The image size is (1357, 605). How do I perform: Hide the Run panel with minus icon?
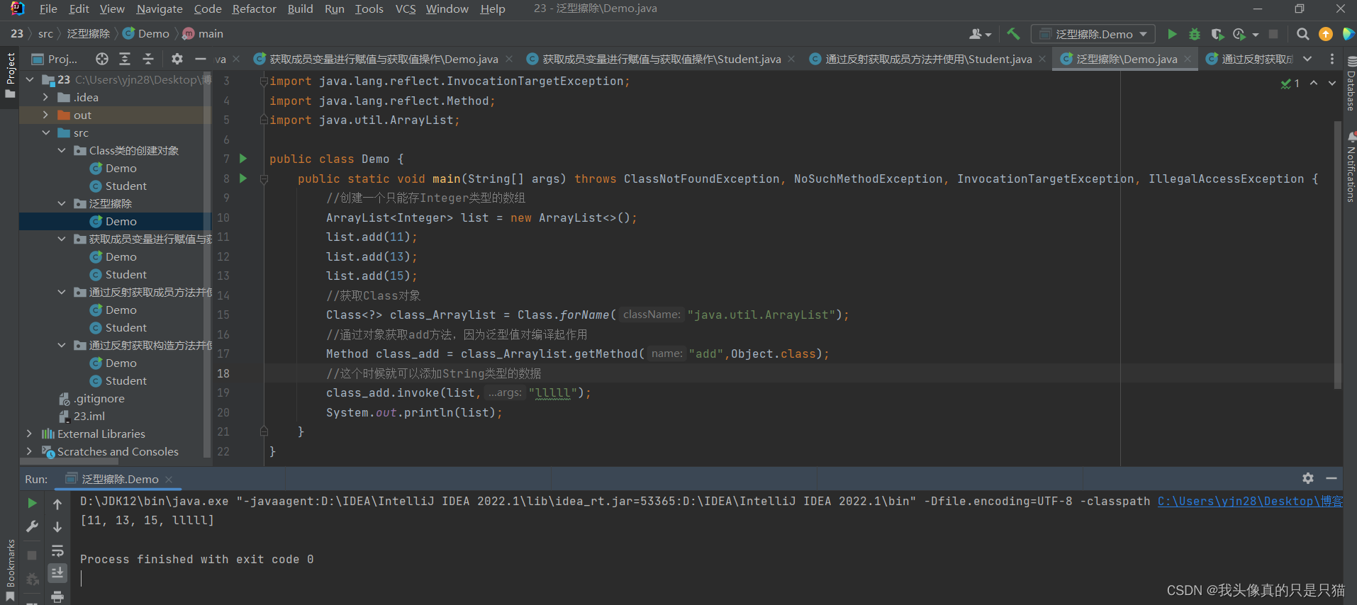click(1331, 478)
